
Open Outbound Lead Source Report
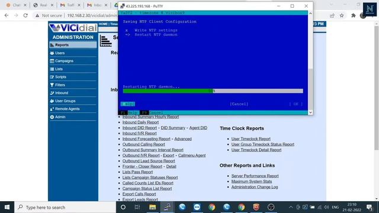(x=149, y=161)
